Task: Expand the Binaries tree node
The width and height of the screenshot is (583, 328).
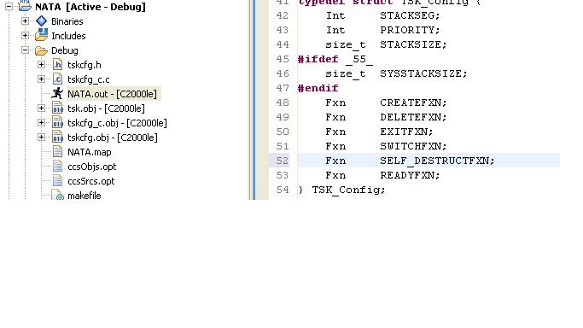Action: click(25, 20)
